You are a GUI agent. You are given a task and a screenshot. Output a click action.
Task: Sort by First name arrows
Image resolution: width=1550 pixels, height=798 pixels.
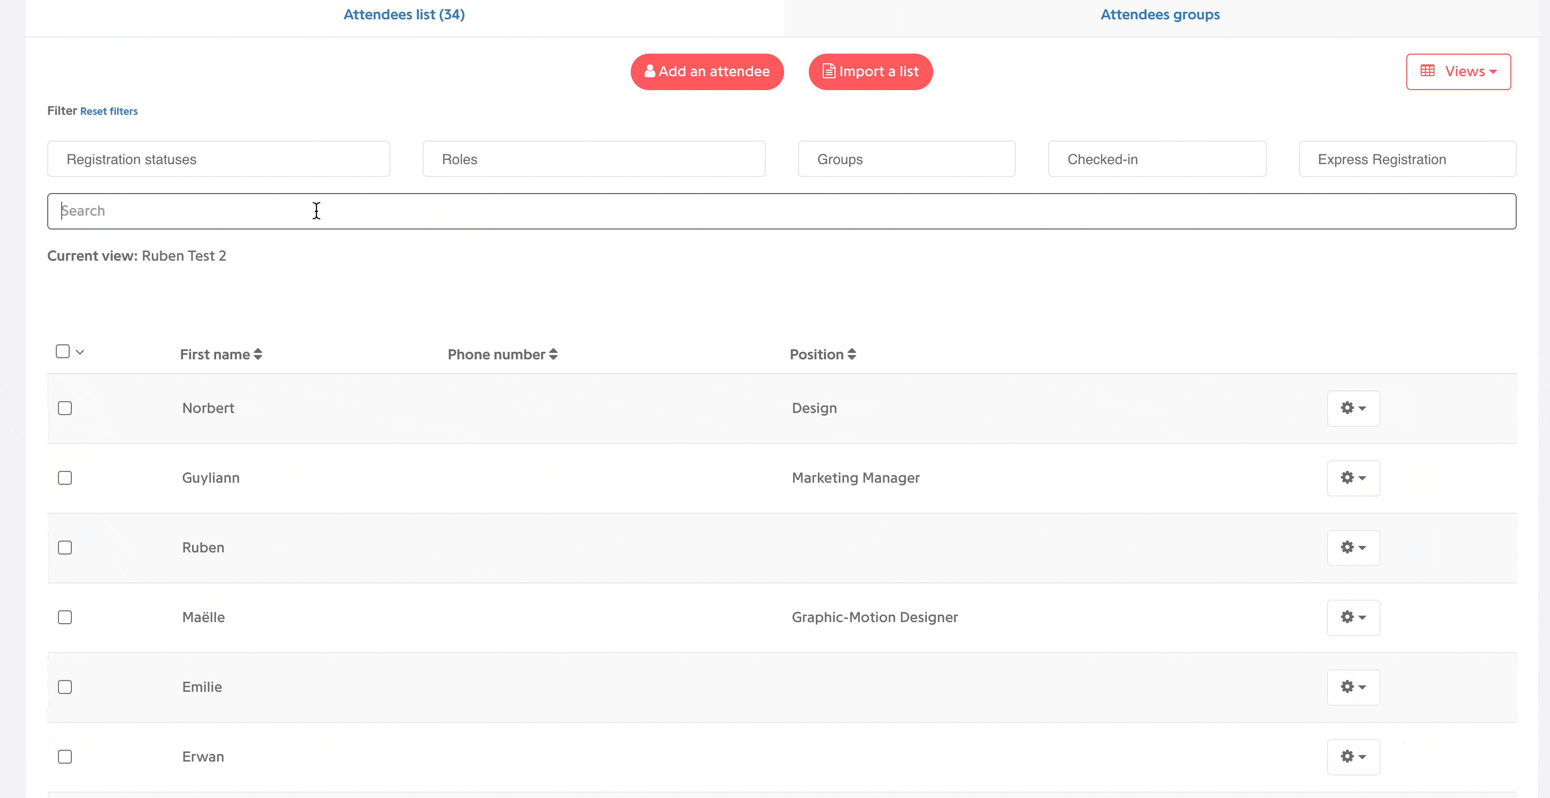258,354
